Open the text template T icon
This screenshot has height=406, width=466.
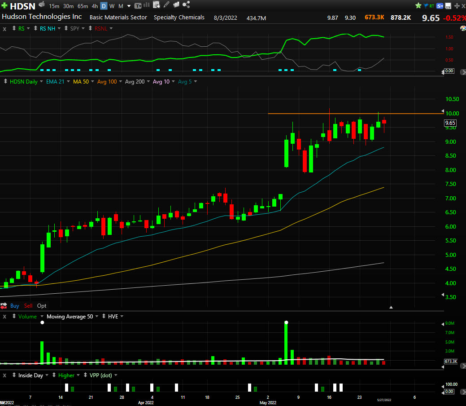click(x=138, y=6)
